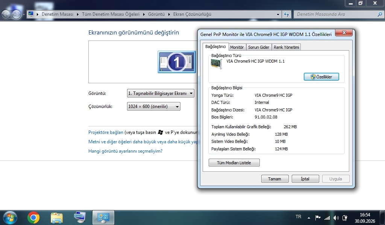Open File Explorer from taskbar

[57, 217]
